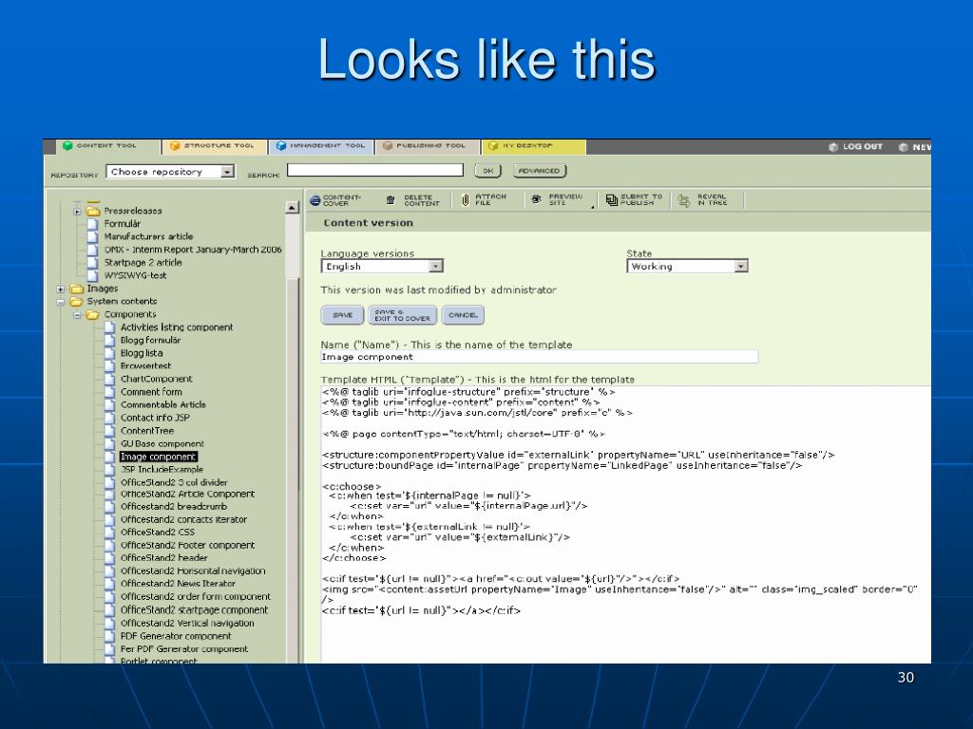Select Per PDF Generator component
The width and height of the screenshot is (973, 729).
[184, 649]
